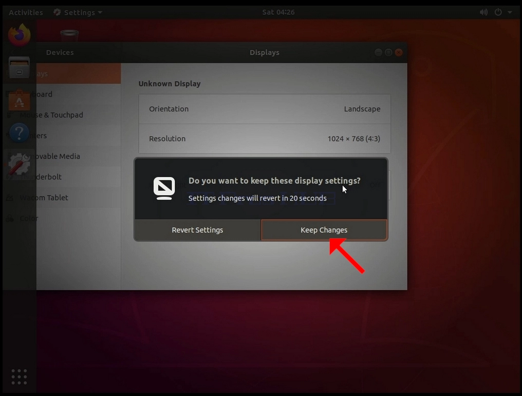The height and width of the screenshot is (396, 522).
Task: Select the Orientation Landscape row
Action: (x=265, y=109)
